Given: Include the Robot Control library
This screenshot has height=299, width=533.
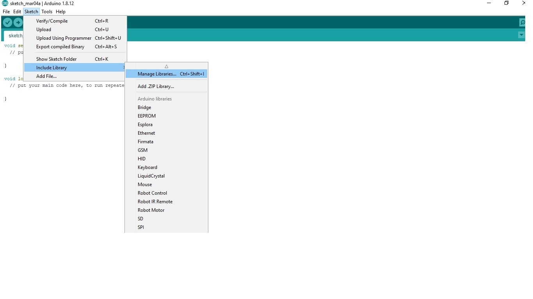Looking at the screenshot, I should point(166,193).
